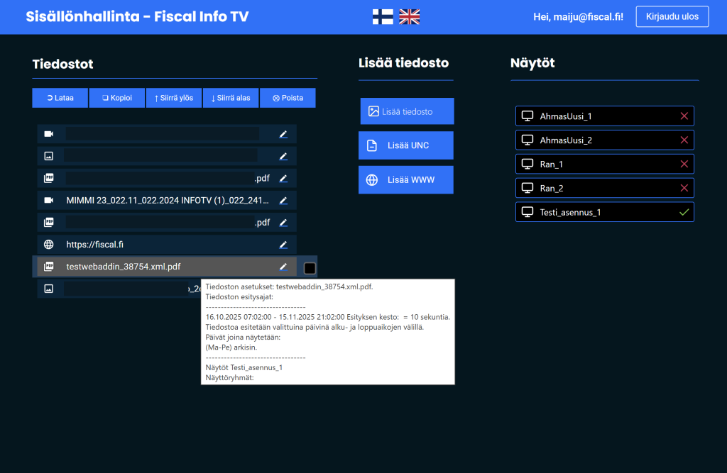Move the file down with Siirrä alas
Viewport: 727px width, 473px height.
click(x=231, y=98)
